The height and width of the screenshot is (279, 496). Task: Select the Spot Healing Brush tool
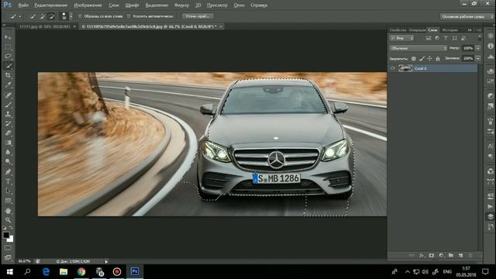8,95
